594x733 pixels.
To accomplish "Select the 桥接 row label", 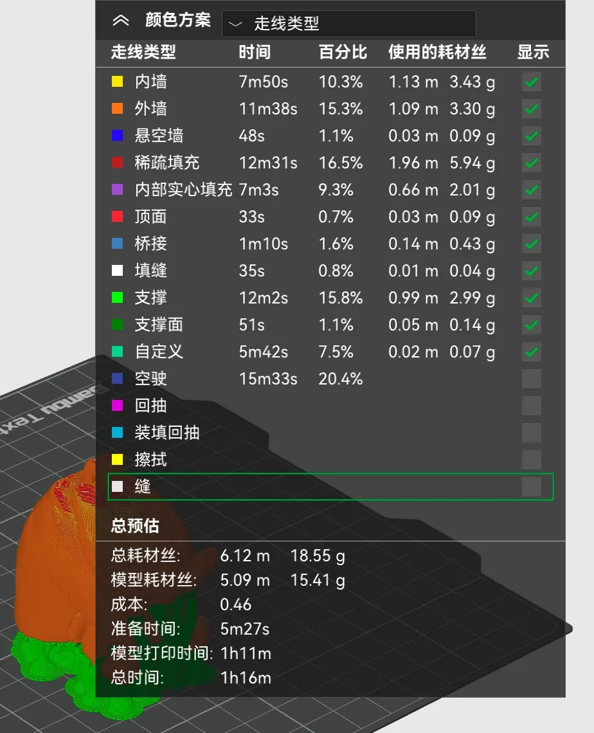I will click(x=150, y=244).
